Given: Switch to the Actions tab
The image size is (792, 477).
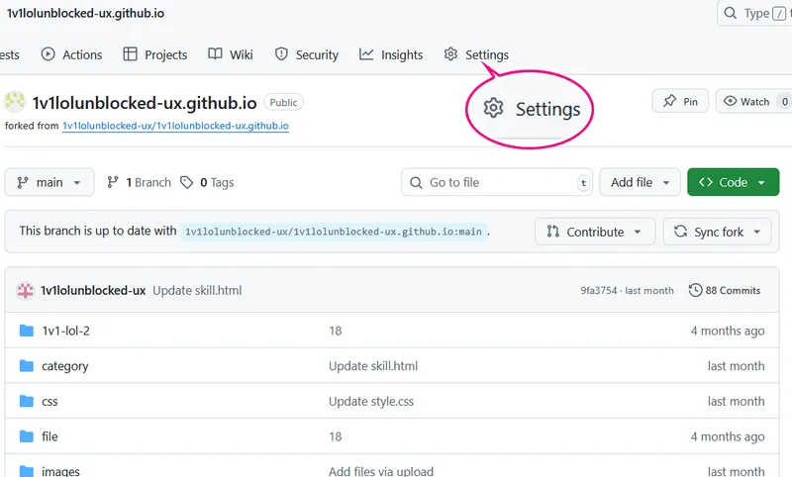Looking at the screenshot, I should coord(71,54).
